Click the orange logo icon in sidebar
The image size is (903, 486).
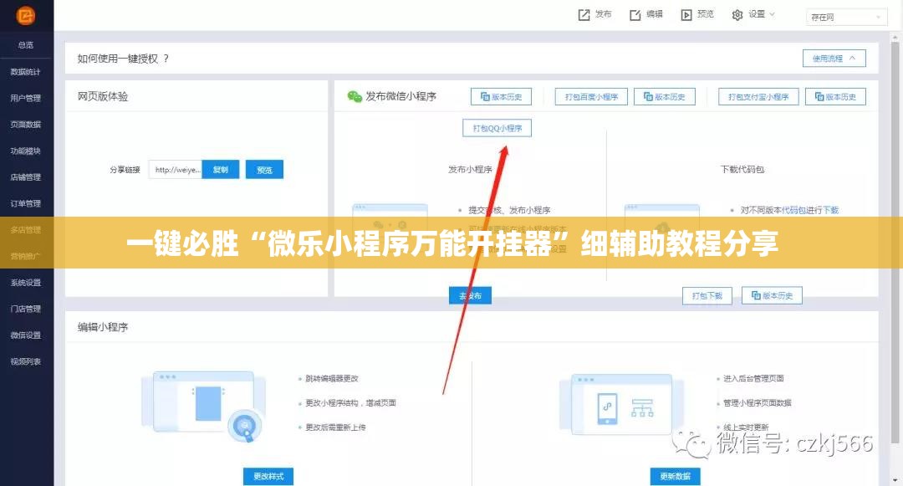coord(26,16)
